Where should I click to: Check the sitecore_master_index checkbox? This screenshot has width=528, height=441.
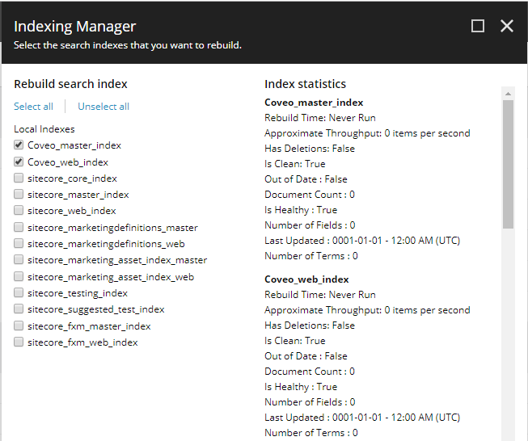point(19,194)
